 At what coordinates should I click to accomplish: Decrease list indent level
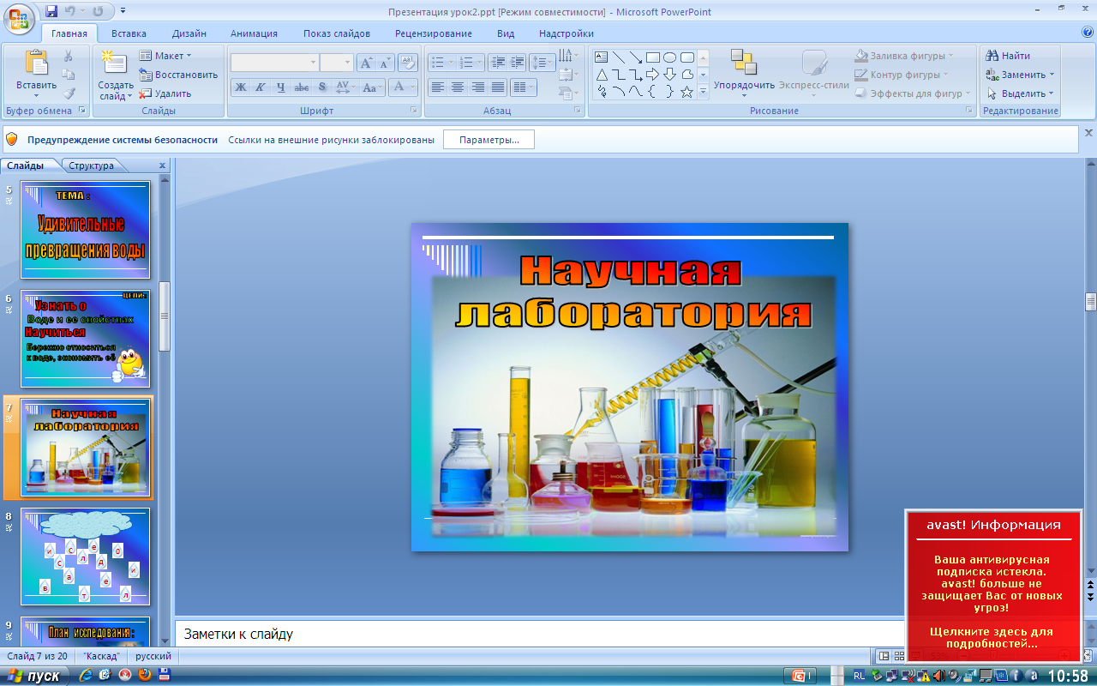tap(498, 63)
